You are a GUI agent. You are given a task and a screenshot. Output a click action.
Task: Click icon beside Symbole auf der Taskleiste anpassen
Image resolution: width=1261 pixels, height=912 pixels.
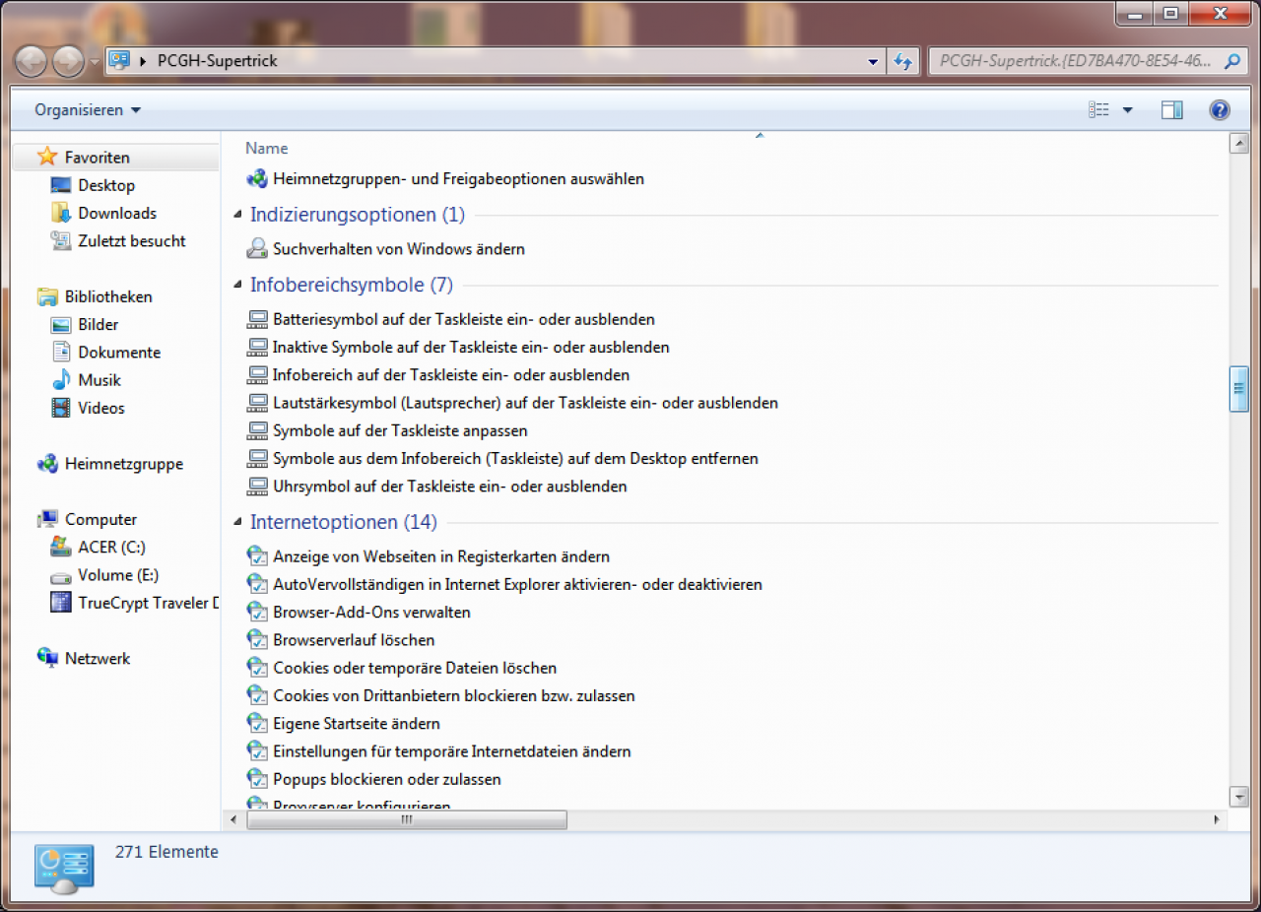[x=257, y=430]
